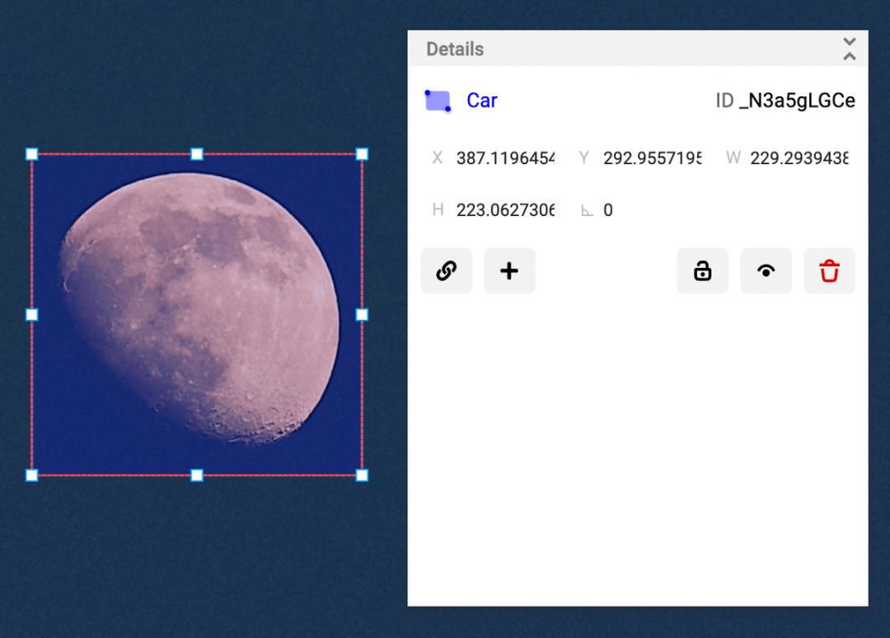The height and width of the screenshot is (638, 890).
Task: Select the padlock icon in the Details panel
Action: point(703,270)
